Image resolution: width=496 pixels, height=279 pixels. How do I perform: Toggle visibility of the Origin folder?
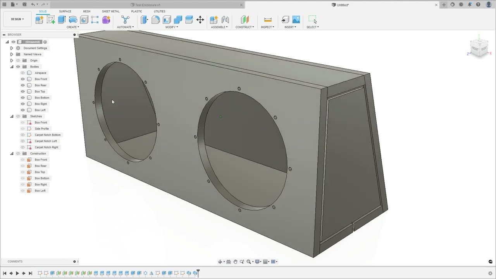pyautogui.click(x=18, y=60)
